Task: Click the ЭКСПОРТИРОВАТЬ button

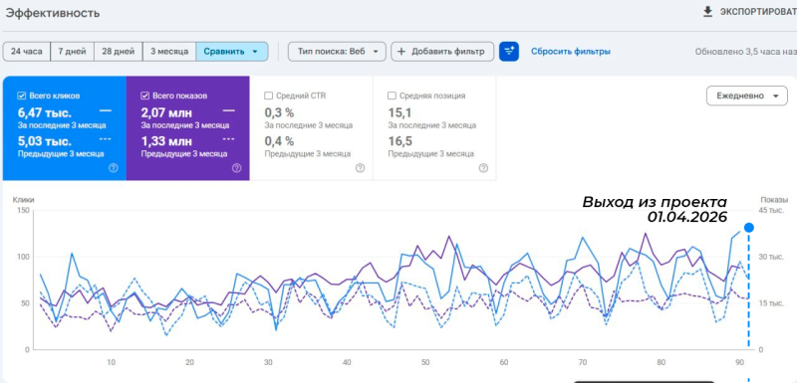Action: click(x=750, y=12)
